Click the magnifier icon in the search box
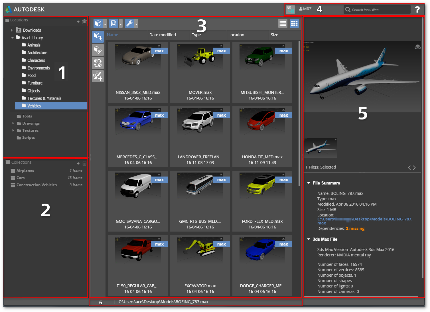Image resolution: width=430 pixels, height=312 pixels. click(x=348, y=10)
